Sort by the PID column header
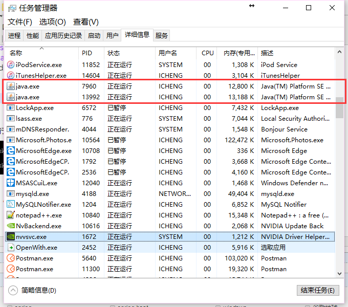This screenshot has height=307, width=348. pos(87,53)
